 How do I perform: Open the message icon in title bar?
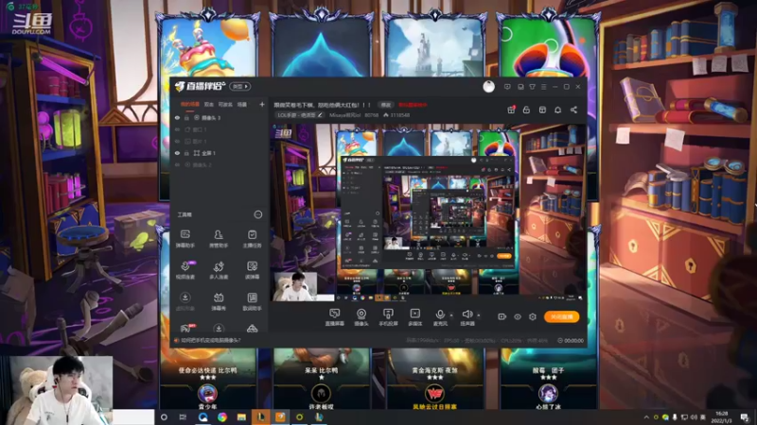[507, 87]
